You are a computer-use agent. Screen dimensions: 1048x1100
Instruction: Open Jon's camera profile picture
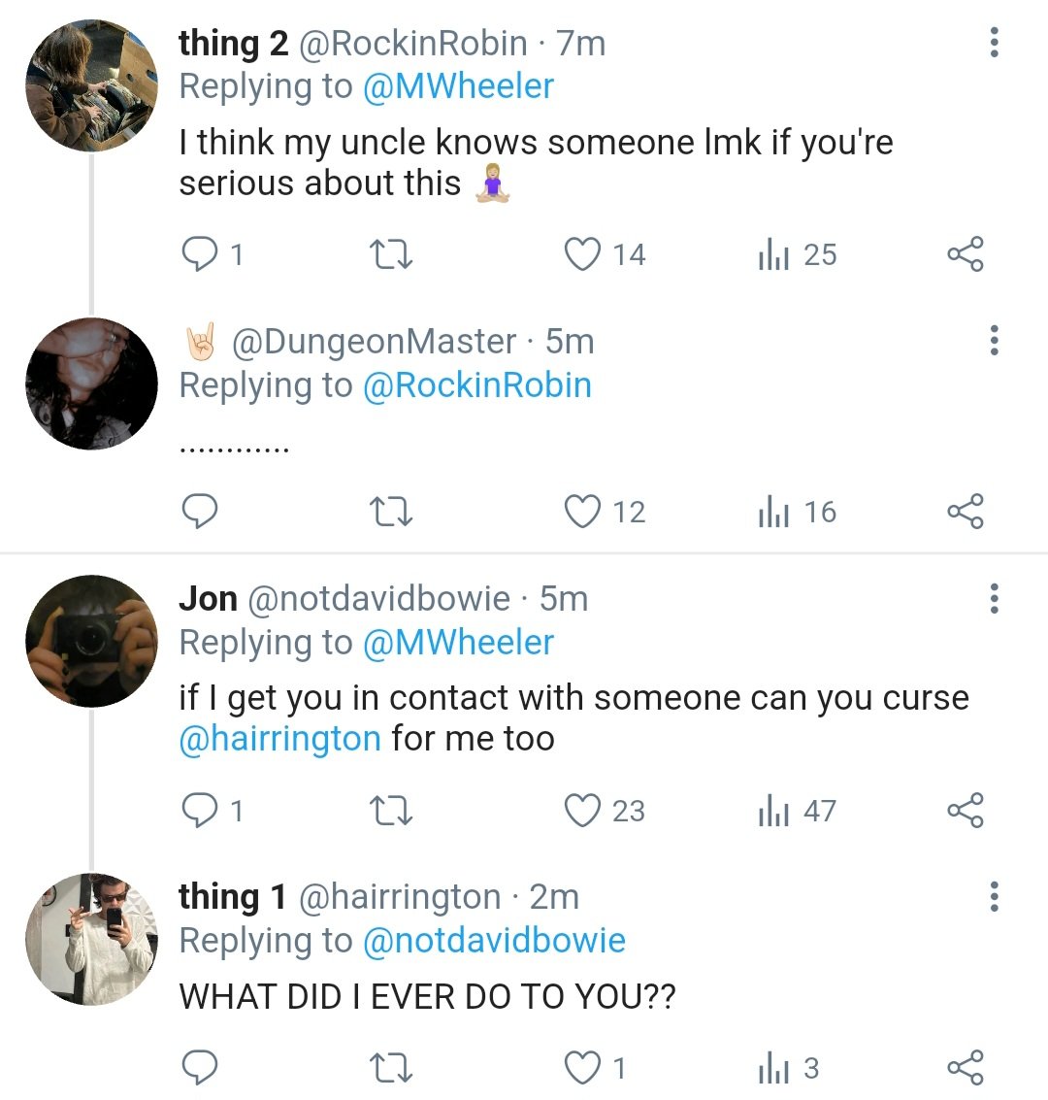pos(92,641)
